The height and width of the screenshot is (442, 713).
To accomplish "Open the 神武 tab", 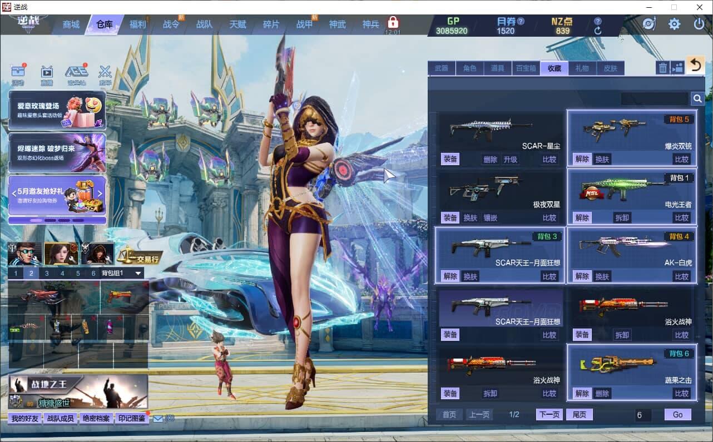I will [337, 24].
